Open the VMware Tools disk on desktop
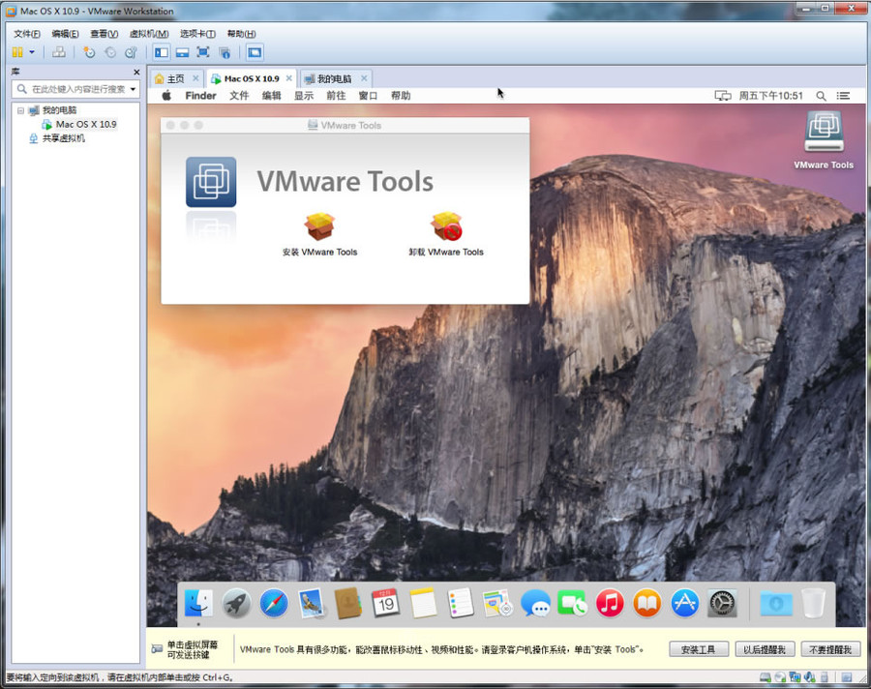The width and height of the screenshot is (871, 689). (824, 132)
